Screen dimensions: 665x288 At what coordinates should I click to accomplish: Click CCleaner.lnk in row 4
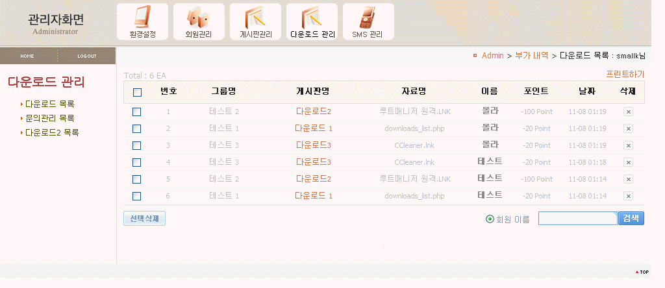point(414,162)
